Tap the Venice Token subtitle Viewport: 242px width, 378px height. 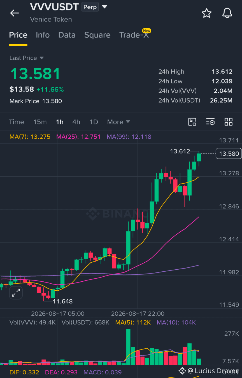coord(51,20)
